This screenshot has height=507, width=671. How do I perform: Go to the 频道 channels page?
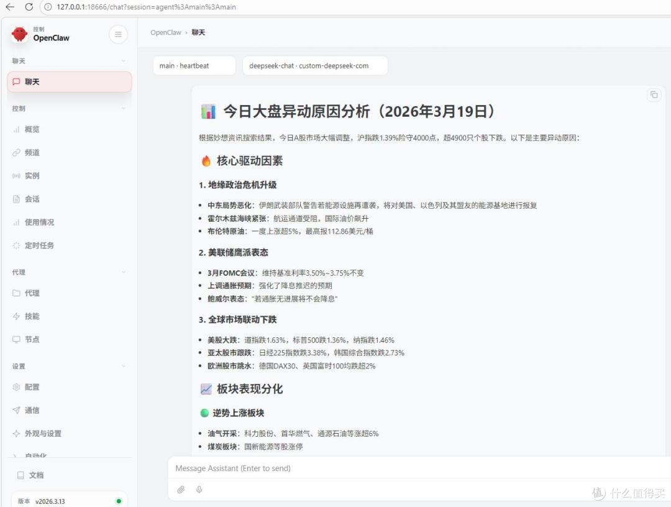tap(70, 152)
